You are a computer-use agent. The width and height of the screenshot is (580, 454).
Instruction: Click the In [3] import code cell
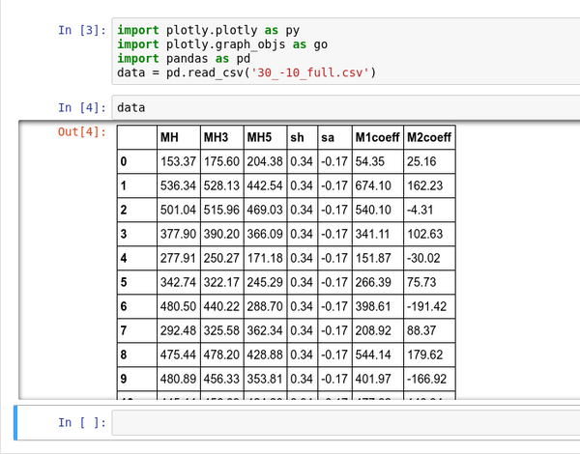[346, 51]
